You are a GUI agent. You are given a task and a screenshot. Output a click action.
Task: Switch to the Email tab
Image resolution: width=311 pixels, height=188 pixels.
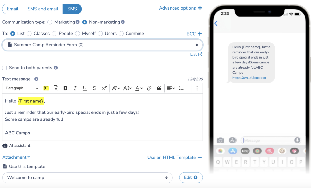click(12, 9)
